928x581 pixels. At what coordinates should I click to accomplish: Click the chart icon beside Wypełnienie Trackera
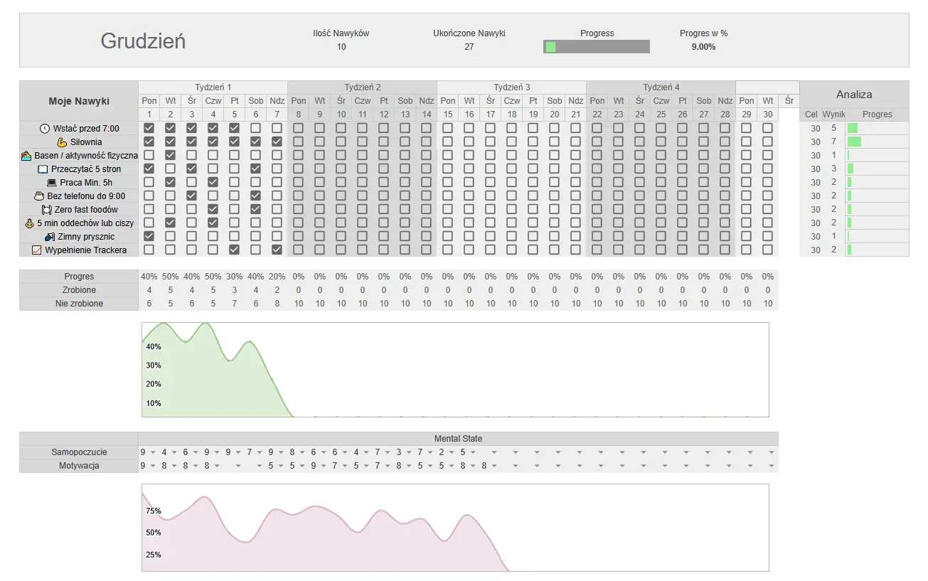pos(37,250)
